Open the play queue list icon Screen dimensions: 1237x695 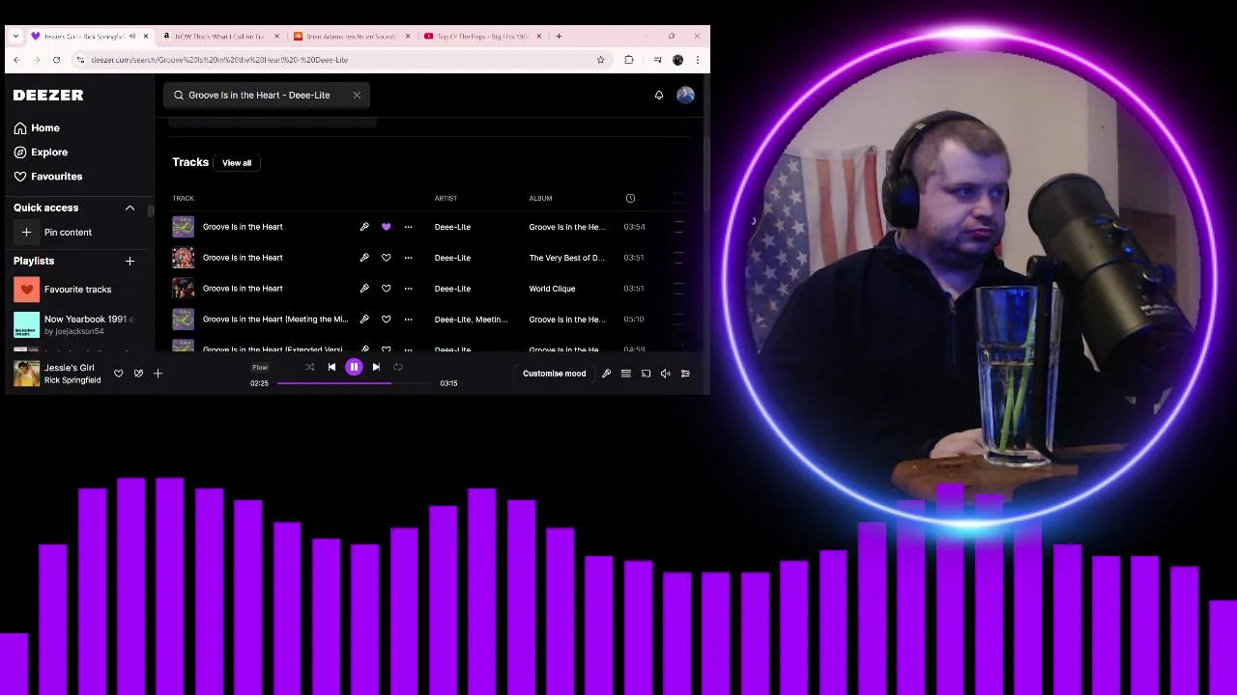click(x=626, y=374)
